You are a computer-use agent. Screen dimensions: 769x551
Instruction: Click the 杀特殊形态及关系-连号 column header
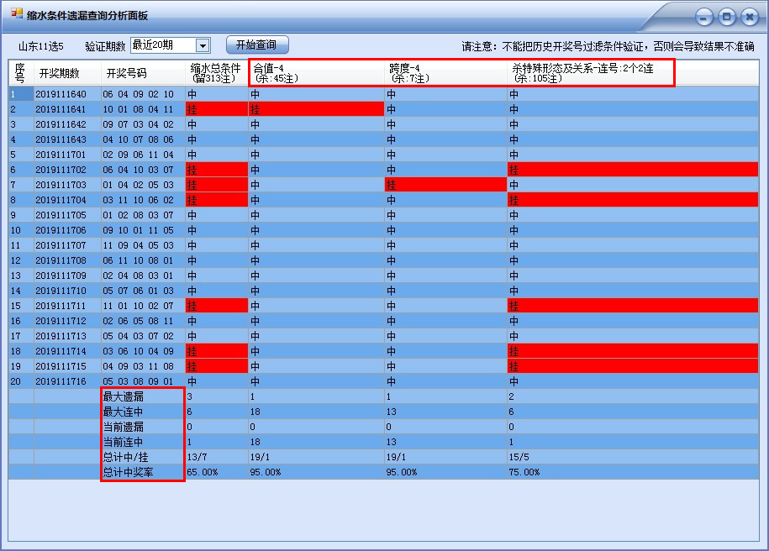pos(588,73)
